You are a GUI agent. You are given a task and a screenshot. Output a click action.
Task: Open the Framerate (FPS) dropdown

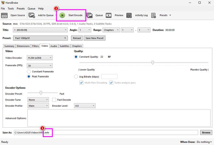[40, 66]
